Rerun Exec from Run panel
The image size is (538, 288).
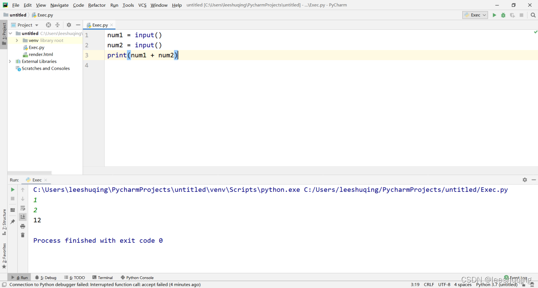[13, 190]
